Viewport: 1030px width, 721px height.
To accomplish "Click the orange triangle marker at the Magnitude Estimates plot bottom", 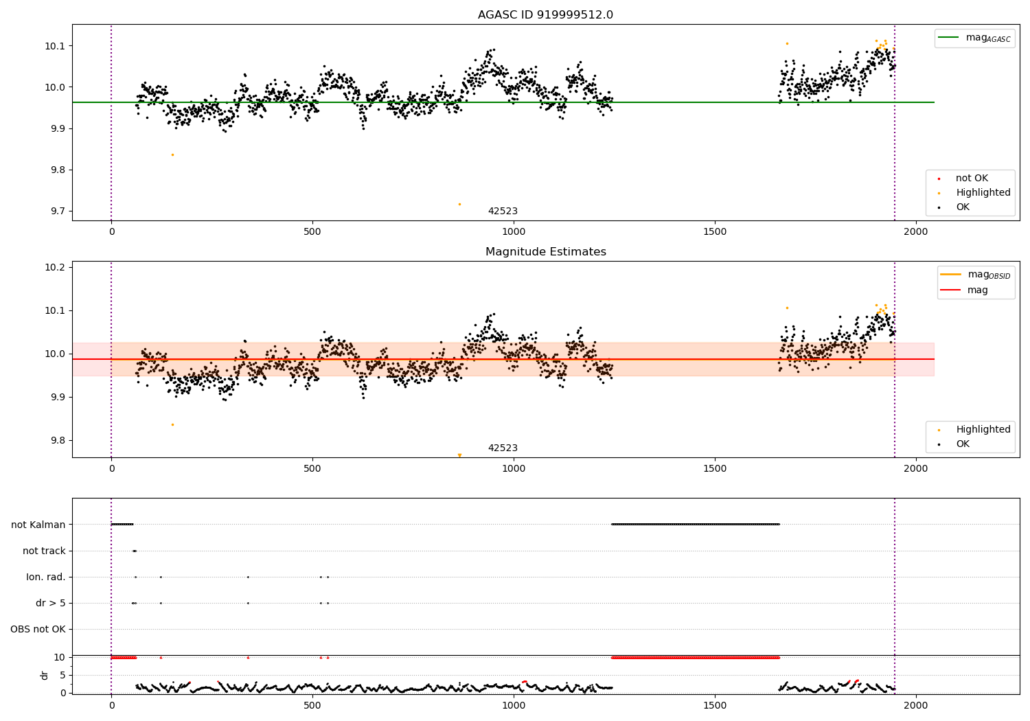I will pyautogui.click(x=459, y=455).
